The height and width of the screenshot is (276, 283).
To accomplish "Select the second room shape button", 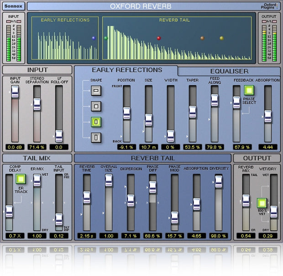I will [96, 106].
